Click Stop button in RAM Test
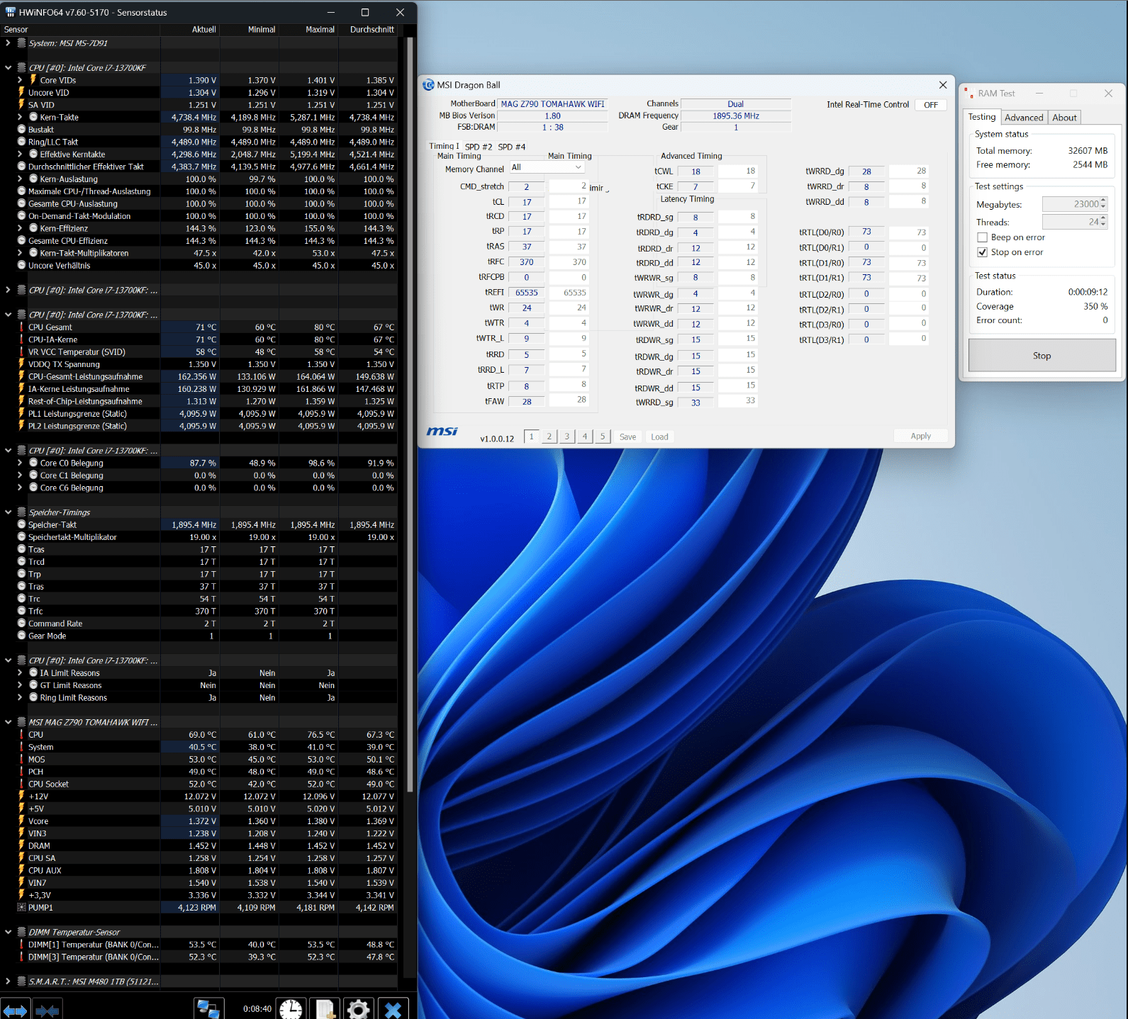Screen dimensions: 1128x1019 [1042, 356]
